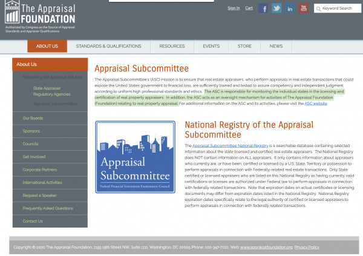Open the Privacy Policy footer link
The image size is (363, 256).
click(x=307, y=247)
